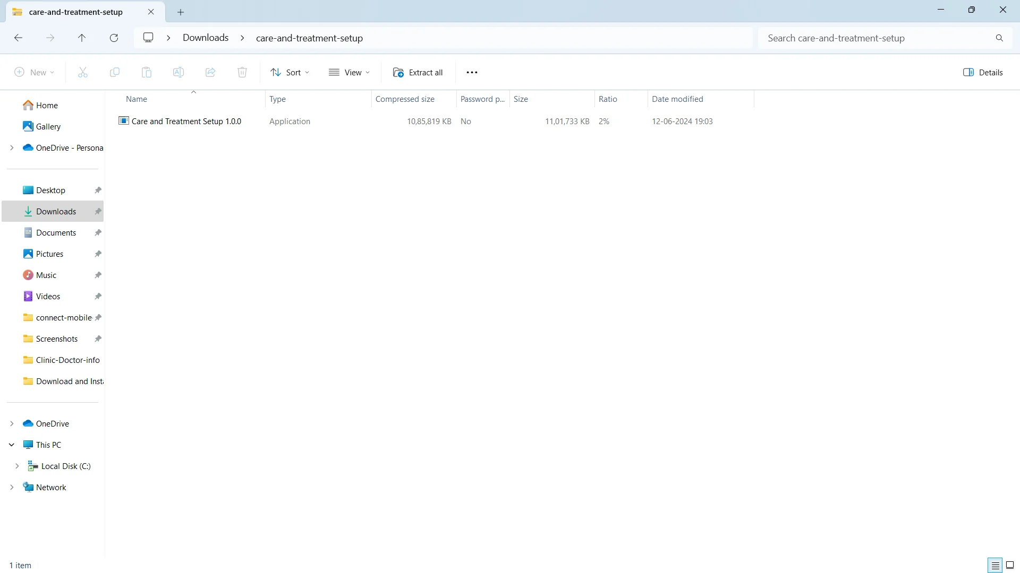This screenshot has width=1020, height=573.
Task: Expand Local Disk (C:) node
Action: 17,466
